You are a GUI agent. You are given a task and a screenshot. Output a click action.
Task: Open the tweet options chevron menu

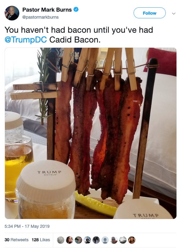click(174, 13)
